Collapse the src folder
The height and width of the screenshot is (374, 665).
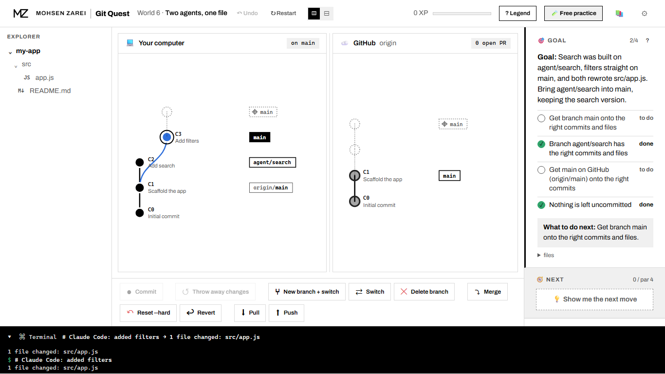pyautogui.click(x=16, y=65)
